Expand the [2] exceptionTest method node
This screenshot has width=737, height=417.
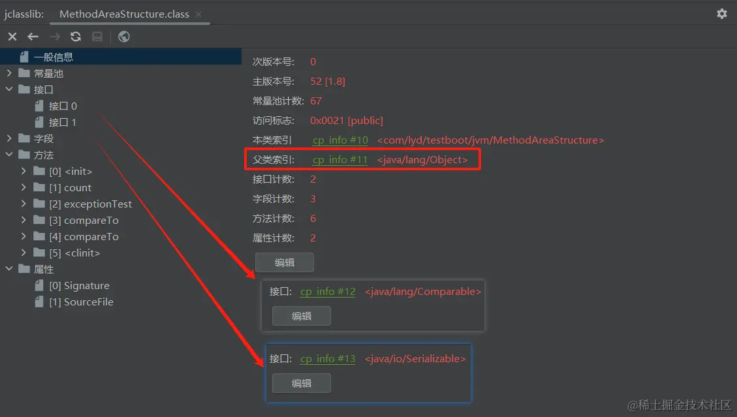click(24, 204)
